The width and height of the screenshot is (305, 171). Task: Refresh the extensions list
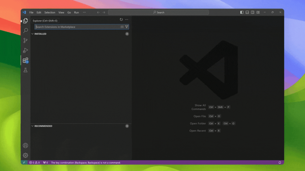pos(121,19)
